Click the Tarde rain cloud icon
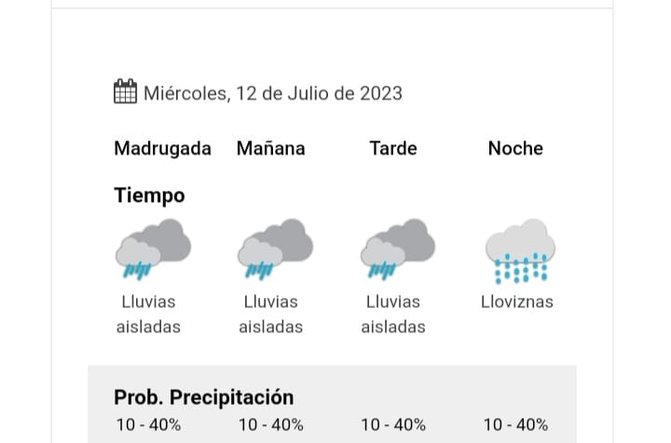The image size is (671, 443). pos(396,248)
